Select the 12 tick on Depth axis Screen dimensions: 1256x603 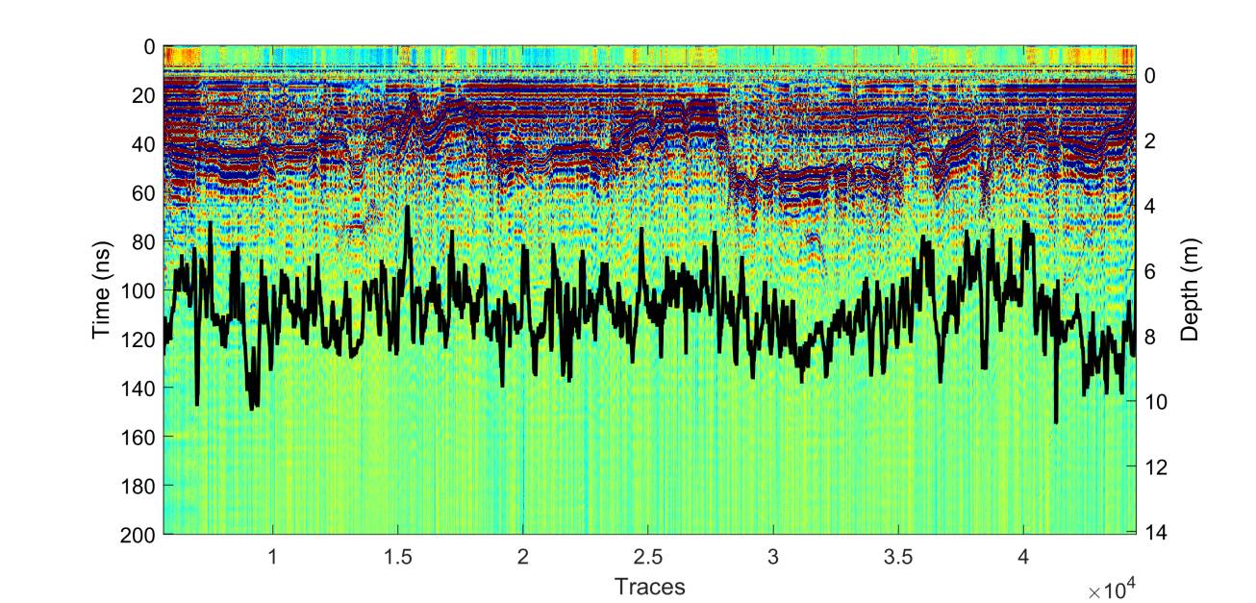point(1156,467)
